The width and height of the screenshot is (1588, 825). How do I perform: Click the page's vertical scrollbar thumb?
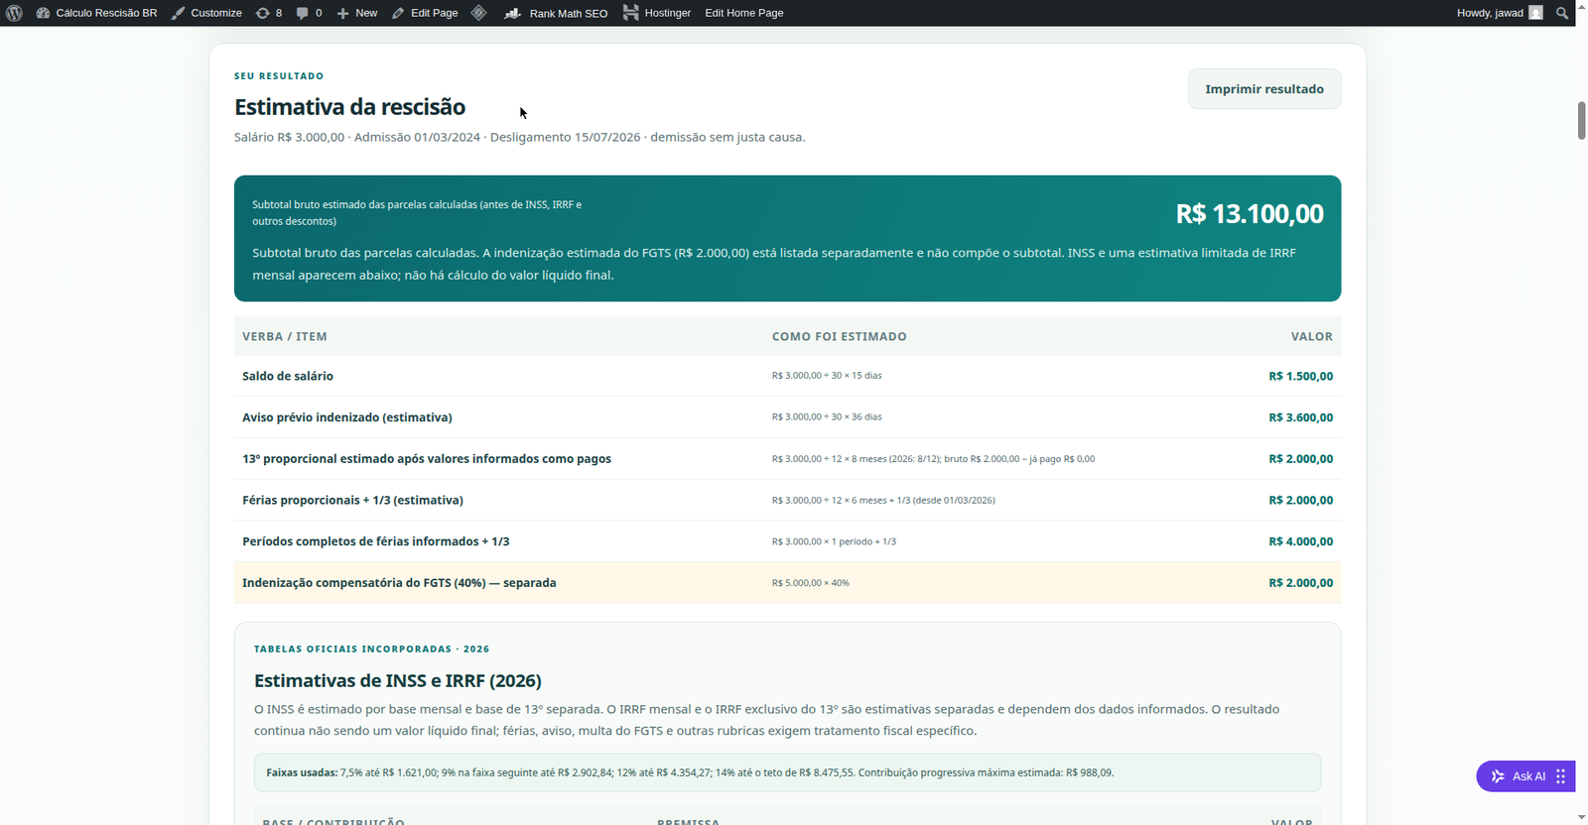(1581, 120)
